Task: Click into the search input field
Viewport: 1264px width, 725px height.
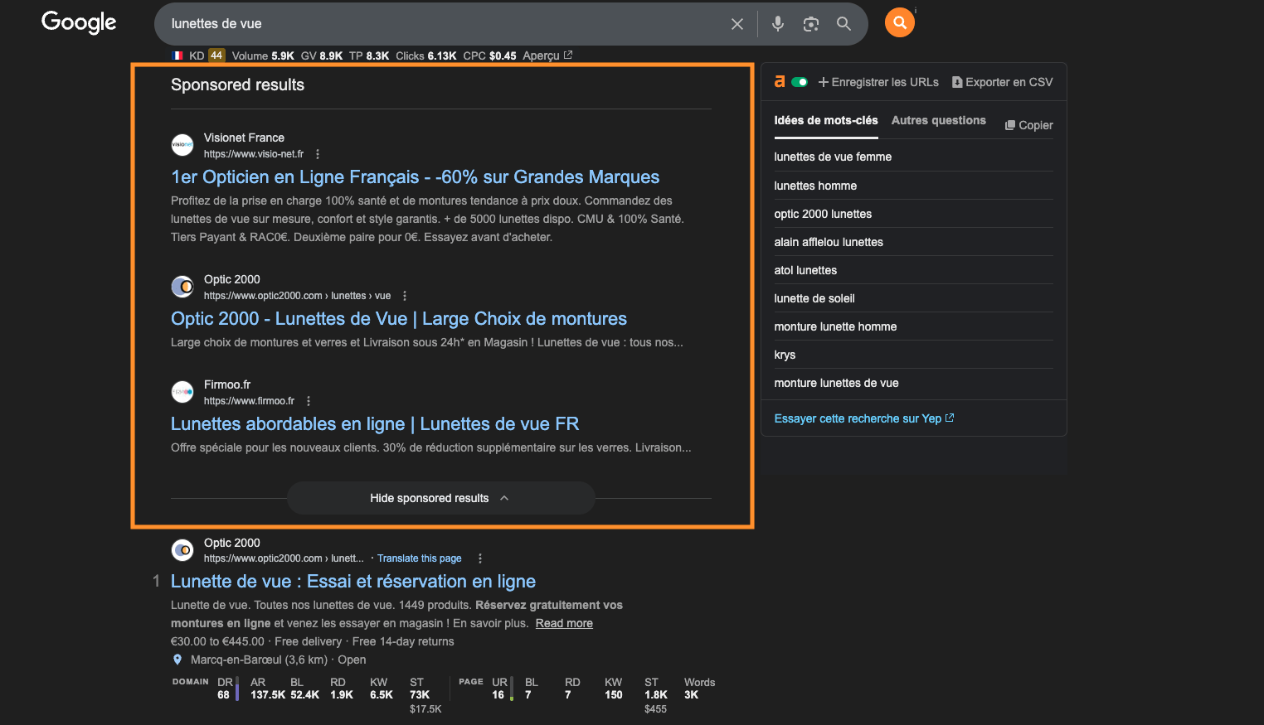Action: click(x=444, y=24)
